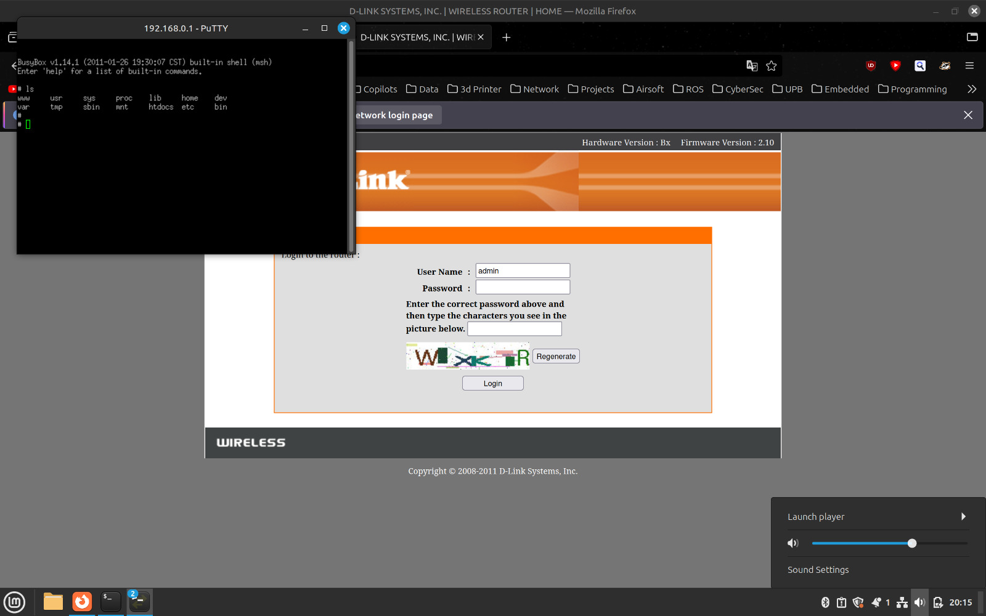Image resolution: width=986 pixels, height=616 pixels.
Task: Open the Files folder in the taskbar
Action: click(53, 602)
